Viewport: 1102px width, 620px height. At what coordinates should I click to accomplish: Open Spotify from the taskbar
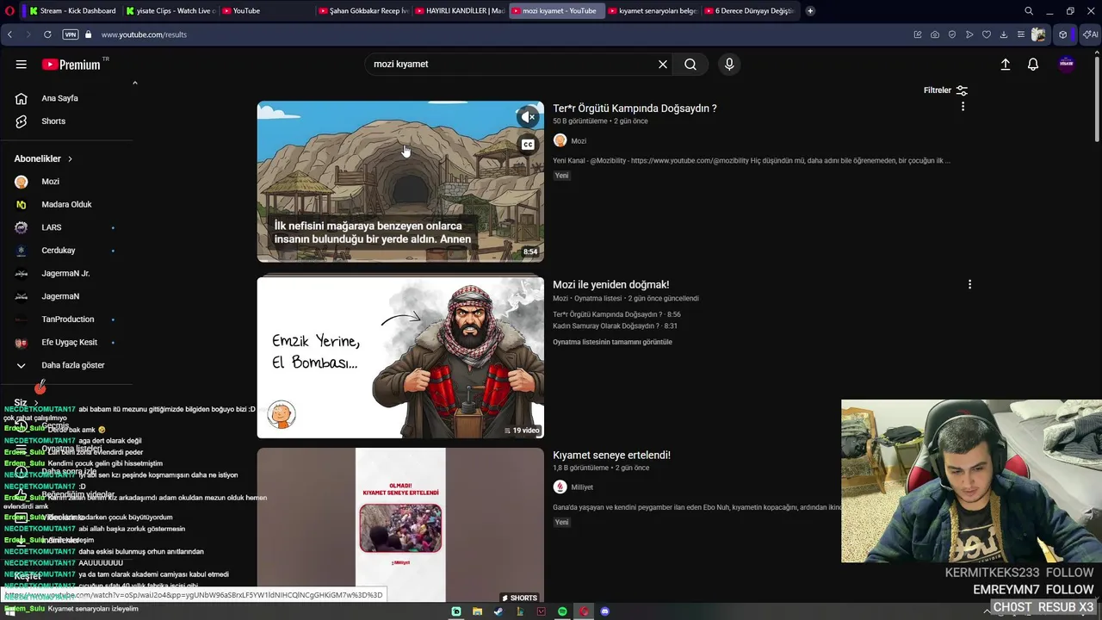click(562, 611)
